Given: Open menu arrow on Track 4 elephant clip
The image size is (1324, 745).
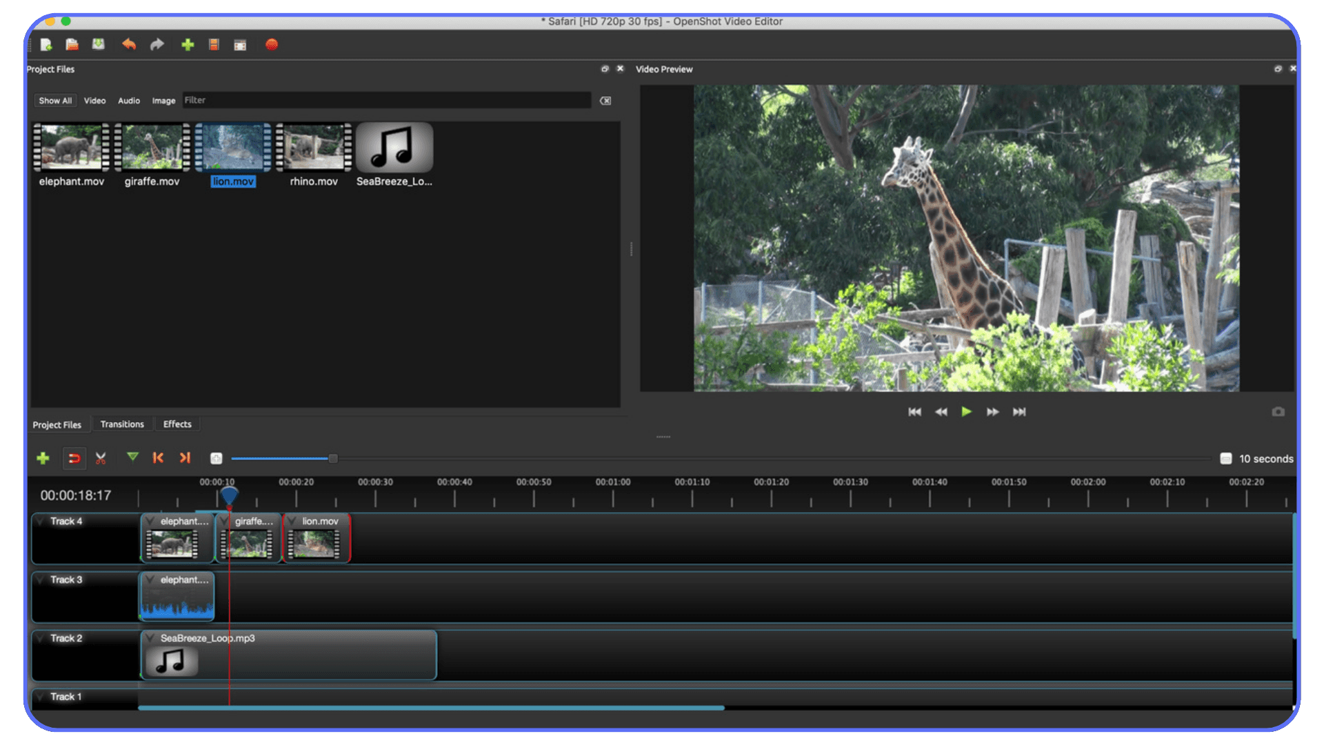Looking at the screenshot, I should 150,521.
